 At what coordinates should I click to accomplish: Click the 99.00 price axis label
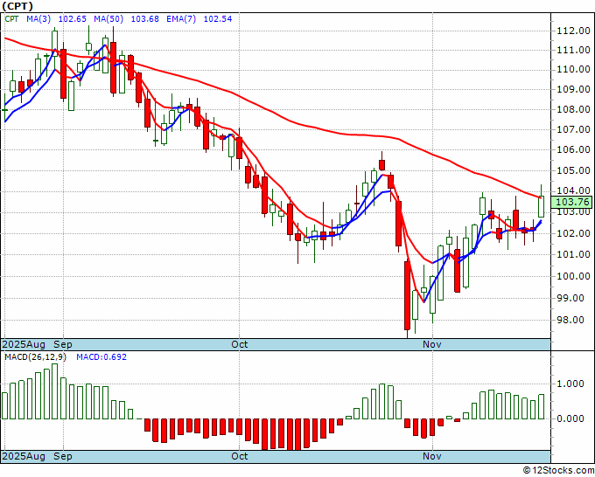(572, 298)
